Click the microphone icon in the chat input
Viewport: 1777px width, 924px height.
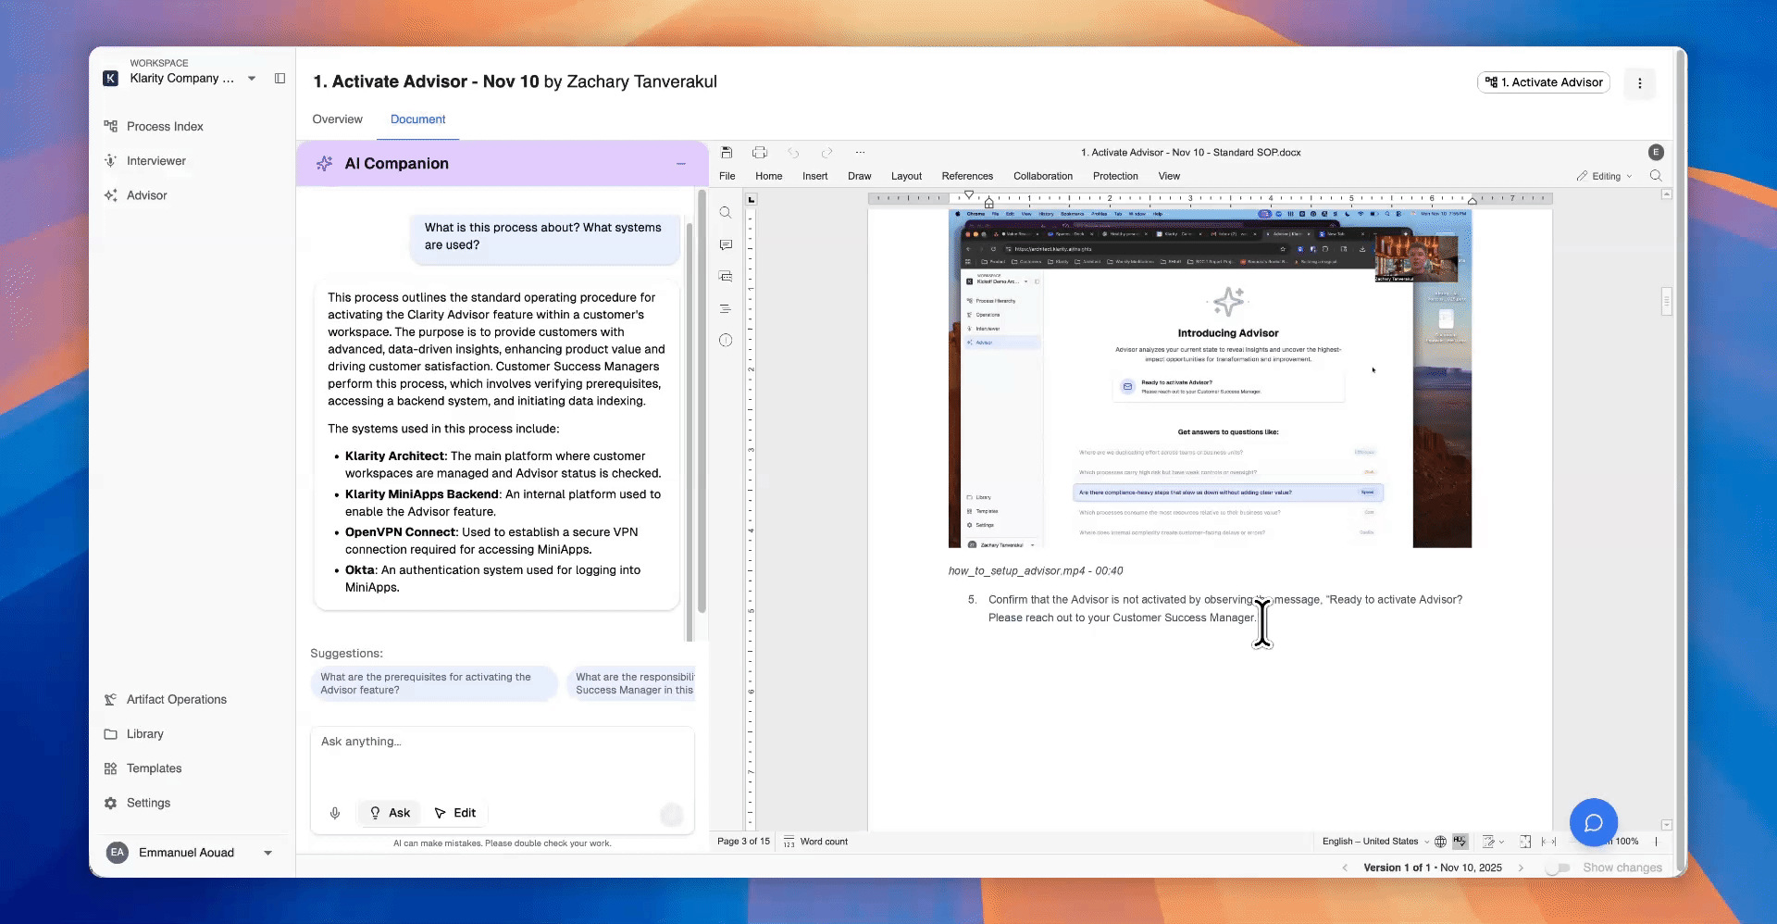(335, 813)
